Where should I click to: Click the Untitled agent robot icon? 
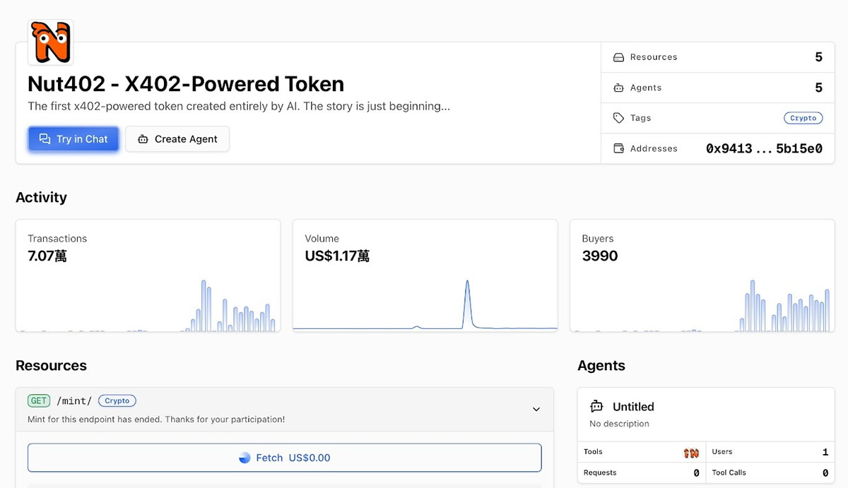coord(596,406)
